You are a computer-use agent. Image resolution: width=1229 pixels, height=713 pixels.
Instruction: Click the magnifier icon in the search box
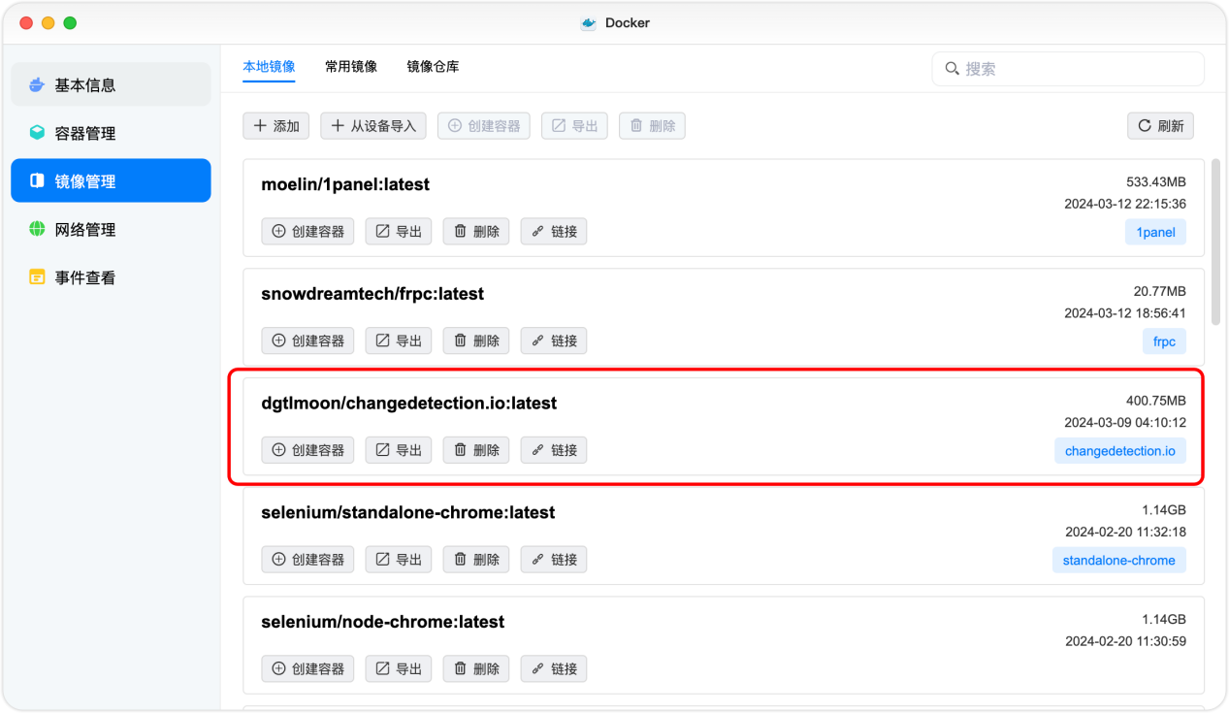[x=952, y=68]
